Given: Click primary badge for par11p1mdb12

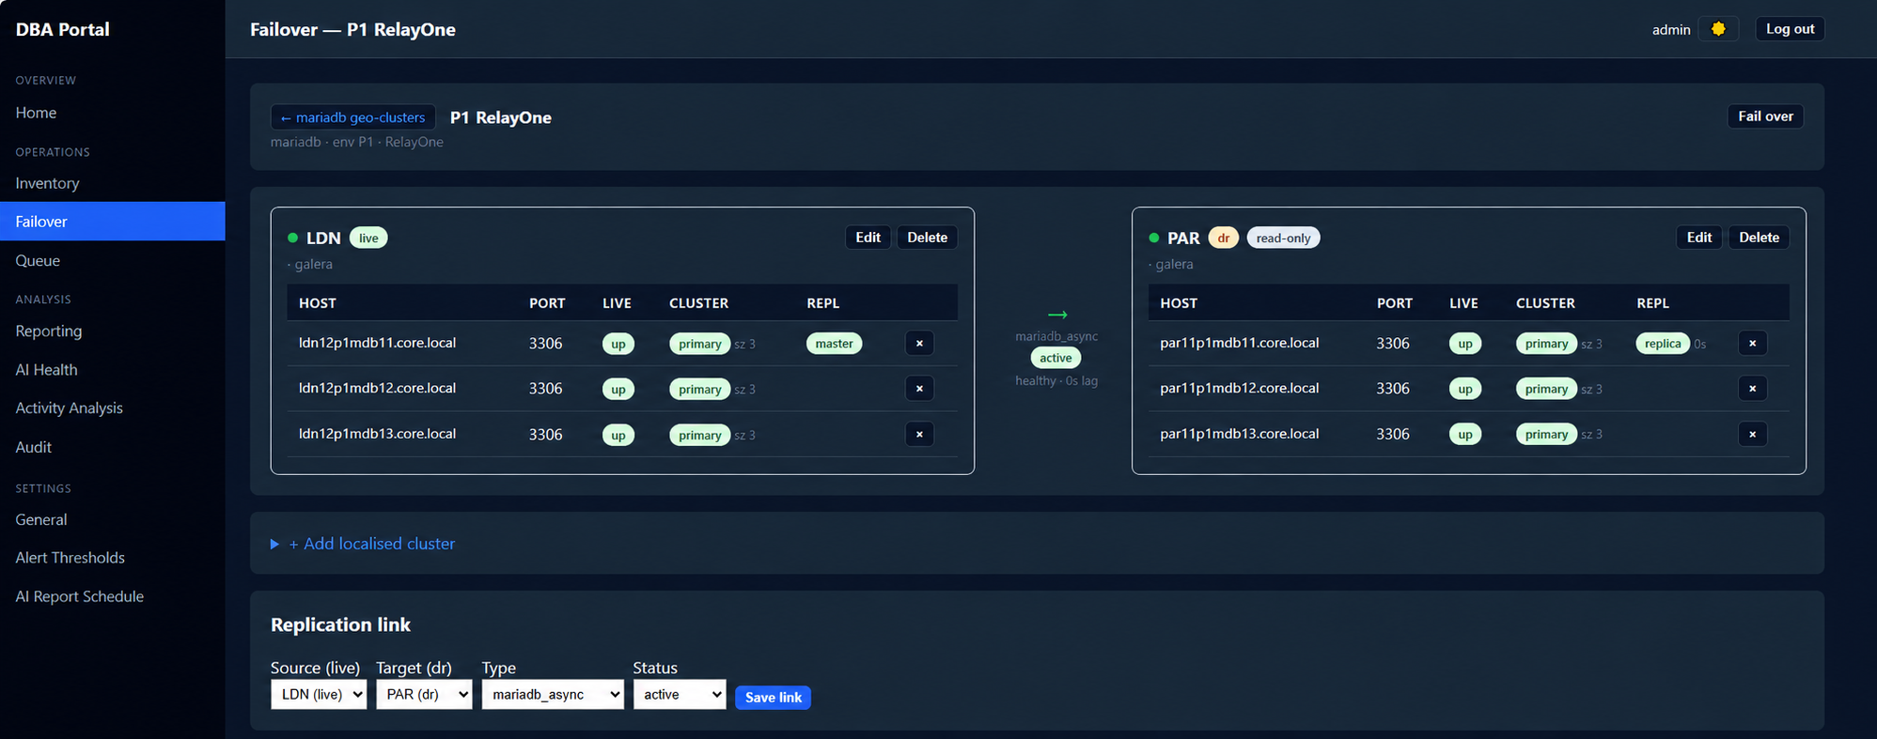Looking at the screenshot, I should [x=1546, y=389].
